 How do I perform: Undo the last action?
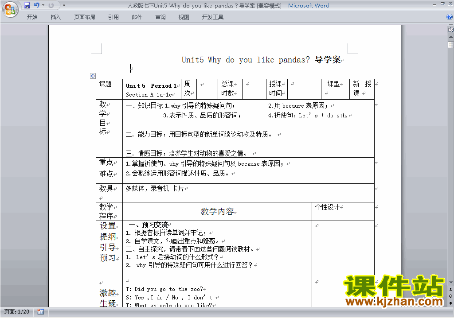37,5
